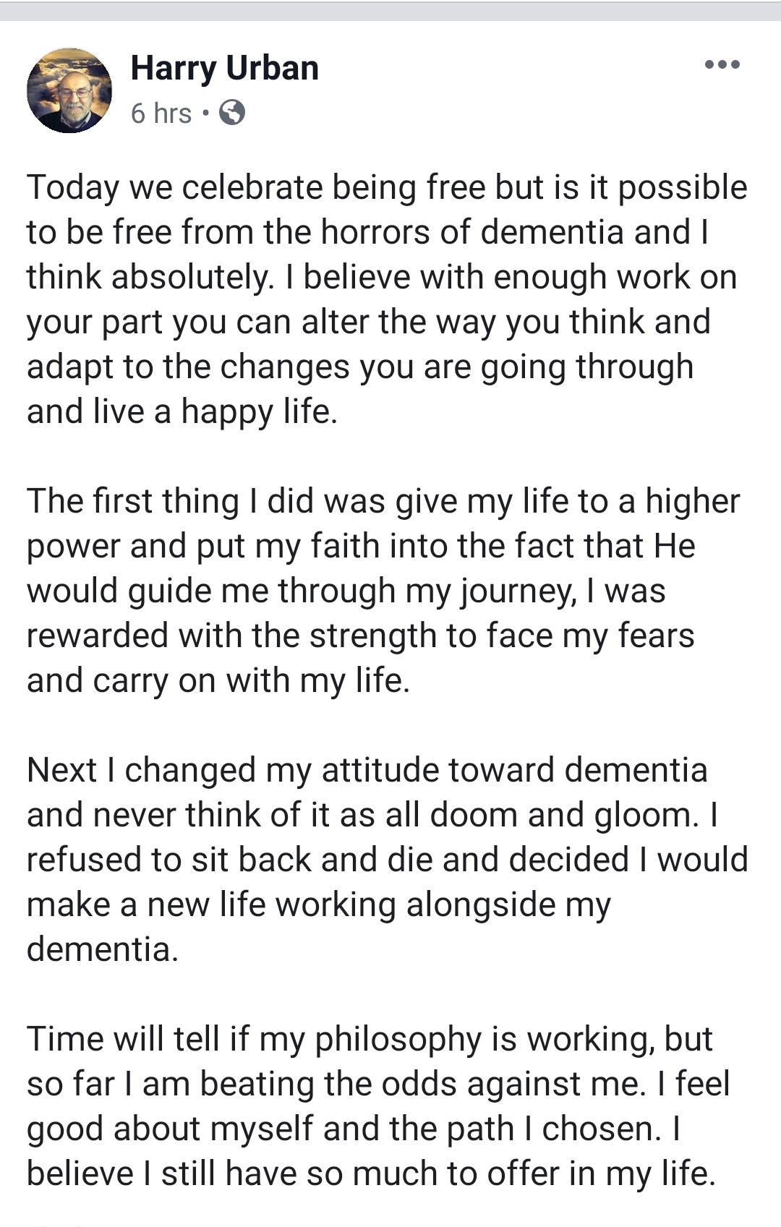Click the line "rewarded with the strength to face"
Viewport: 781px width, 1227px height.
[360, 636]
